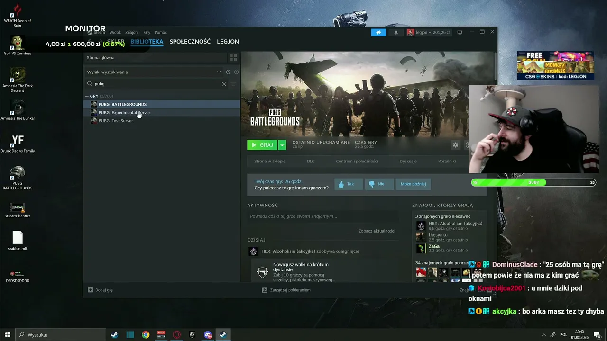The width and height of the screenshot is (607, 341).
Task: Click the pistol achievement badge icon
Action: pos(262,272)
